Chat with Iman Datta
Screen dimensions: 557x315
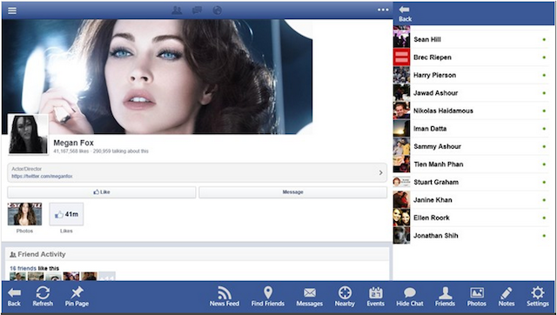pos(471,129)
